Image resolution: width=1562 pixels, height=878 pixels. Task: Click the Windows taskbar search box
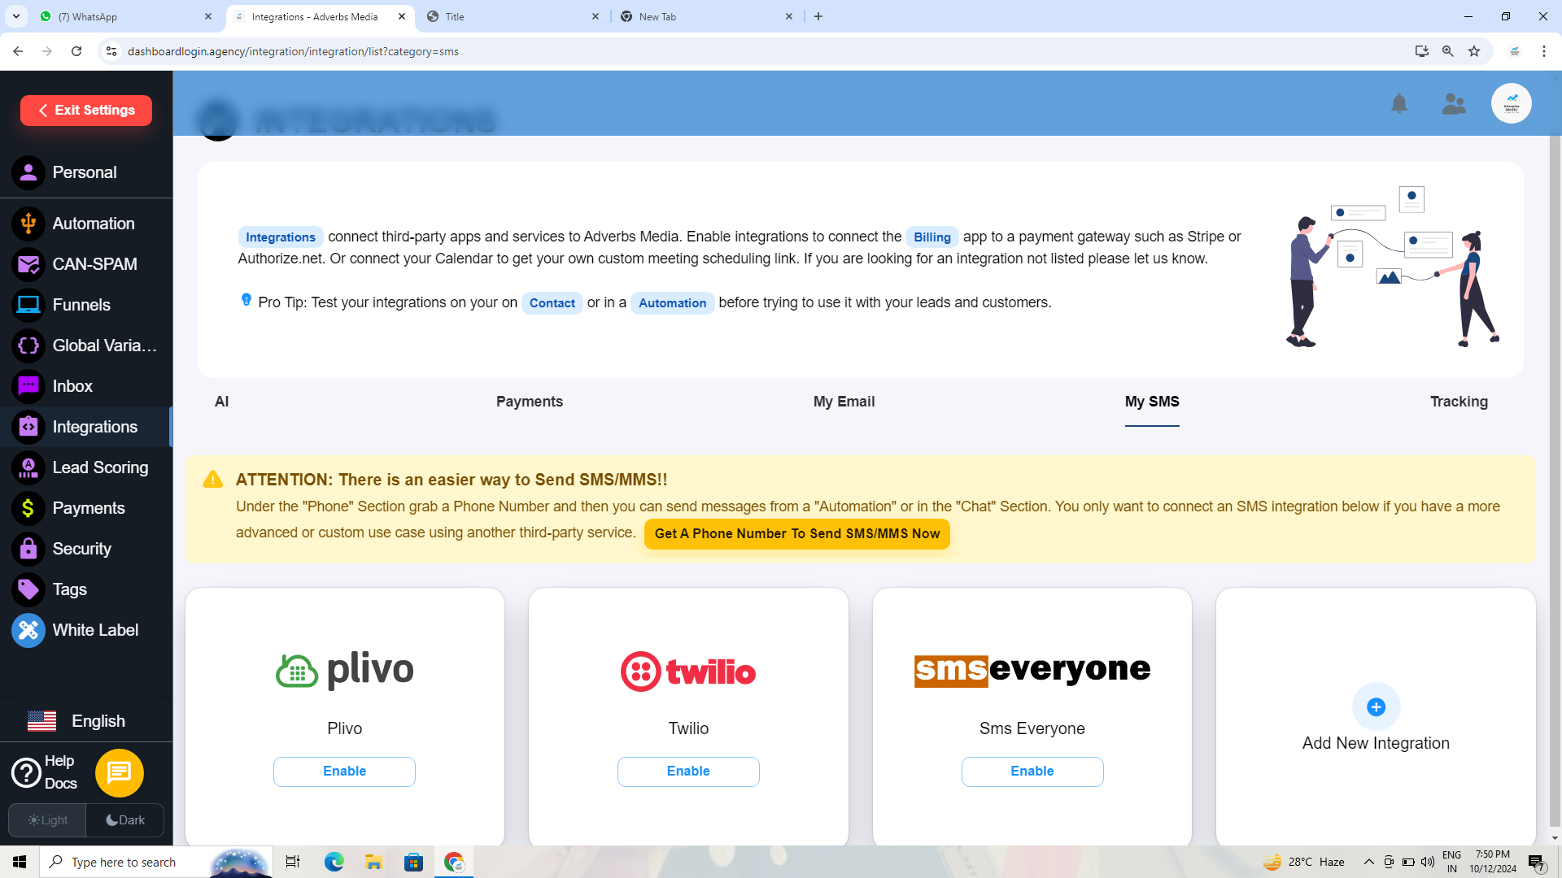coord(124,862)
